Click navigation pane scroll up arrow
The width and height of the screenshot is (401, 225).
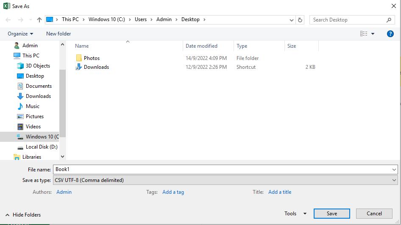(62, 45)
